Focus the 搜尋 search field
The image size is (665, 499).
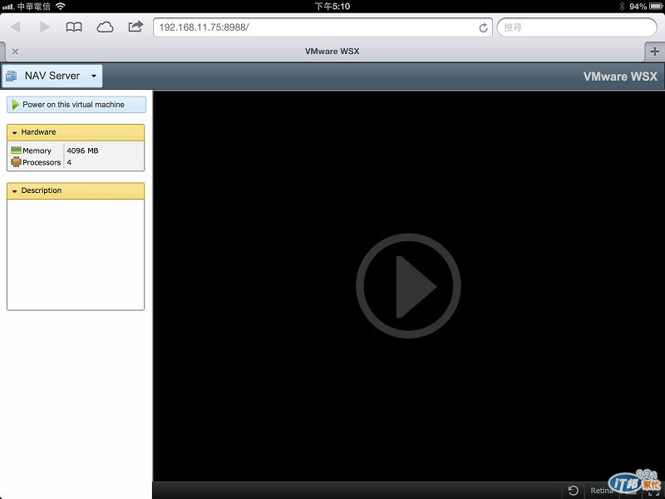tap(577, 27)
